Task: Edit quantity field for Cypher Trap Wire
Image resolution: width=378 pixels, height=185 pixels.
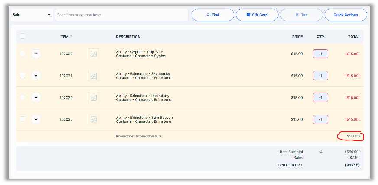Action: click(320, 54)
